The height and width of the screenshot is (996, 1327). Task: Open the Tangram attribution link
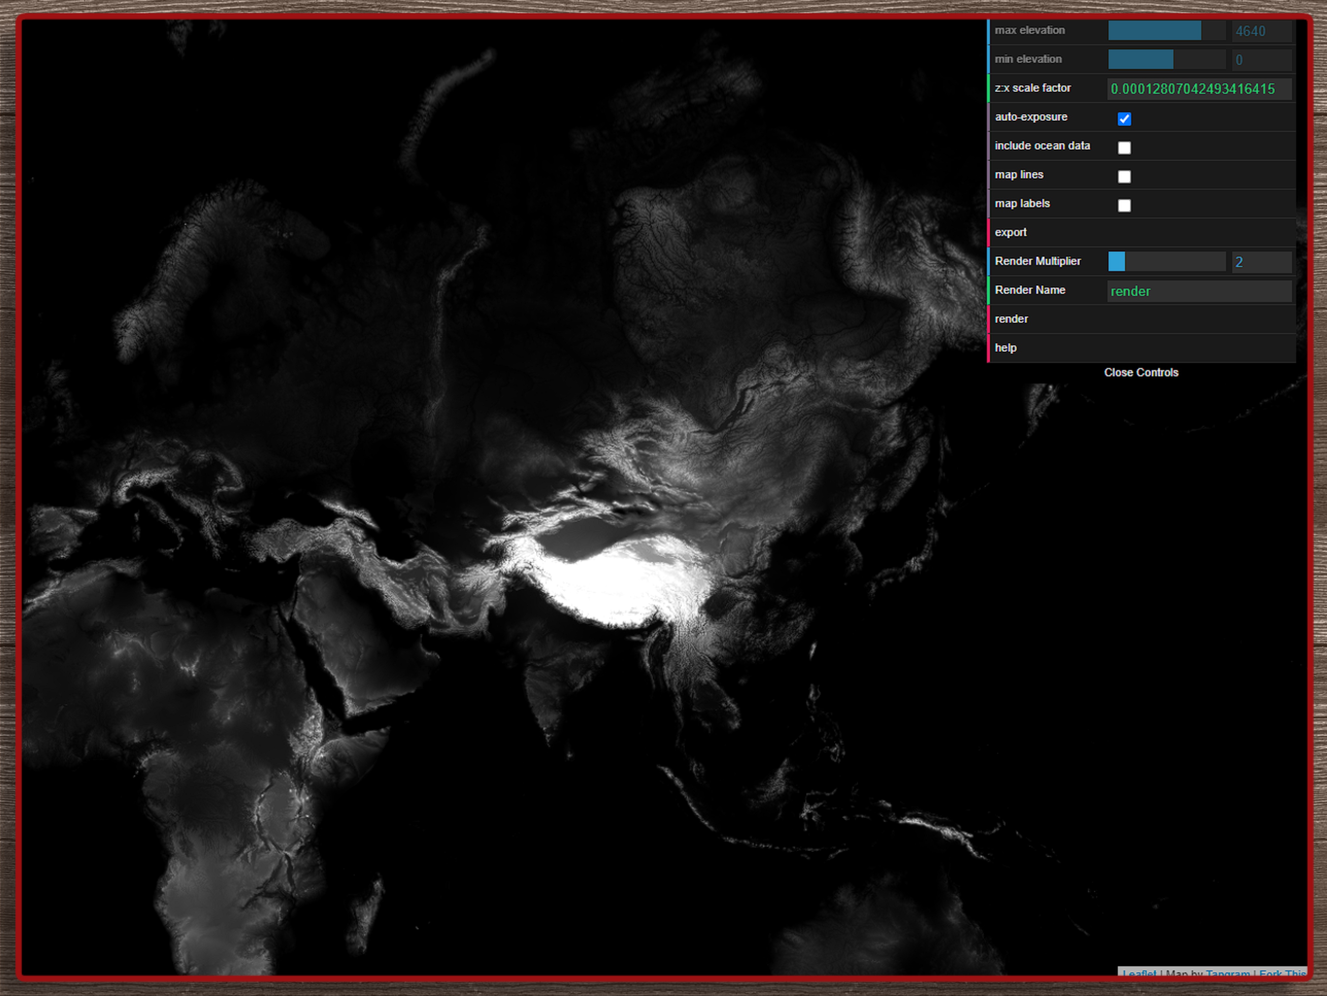[1228, 973]
